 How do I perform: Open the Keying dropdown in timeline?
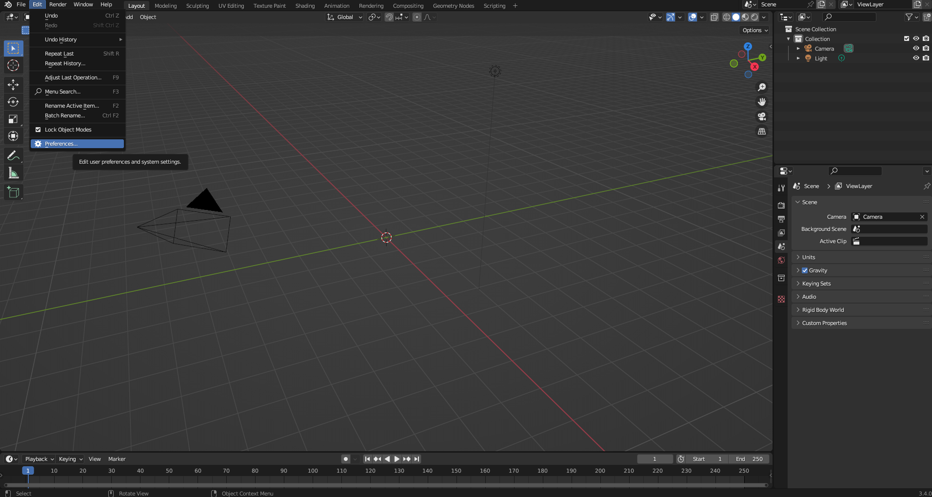coord(71,459)
